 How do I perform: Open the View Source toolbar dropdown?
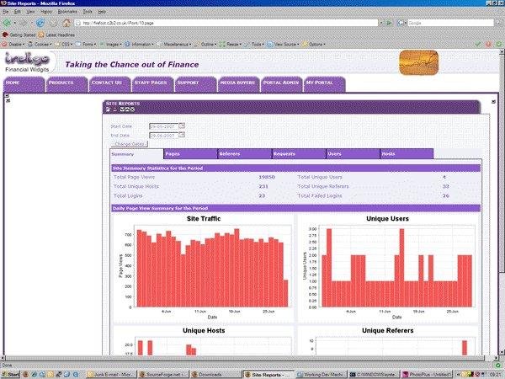point(283,44)
